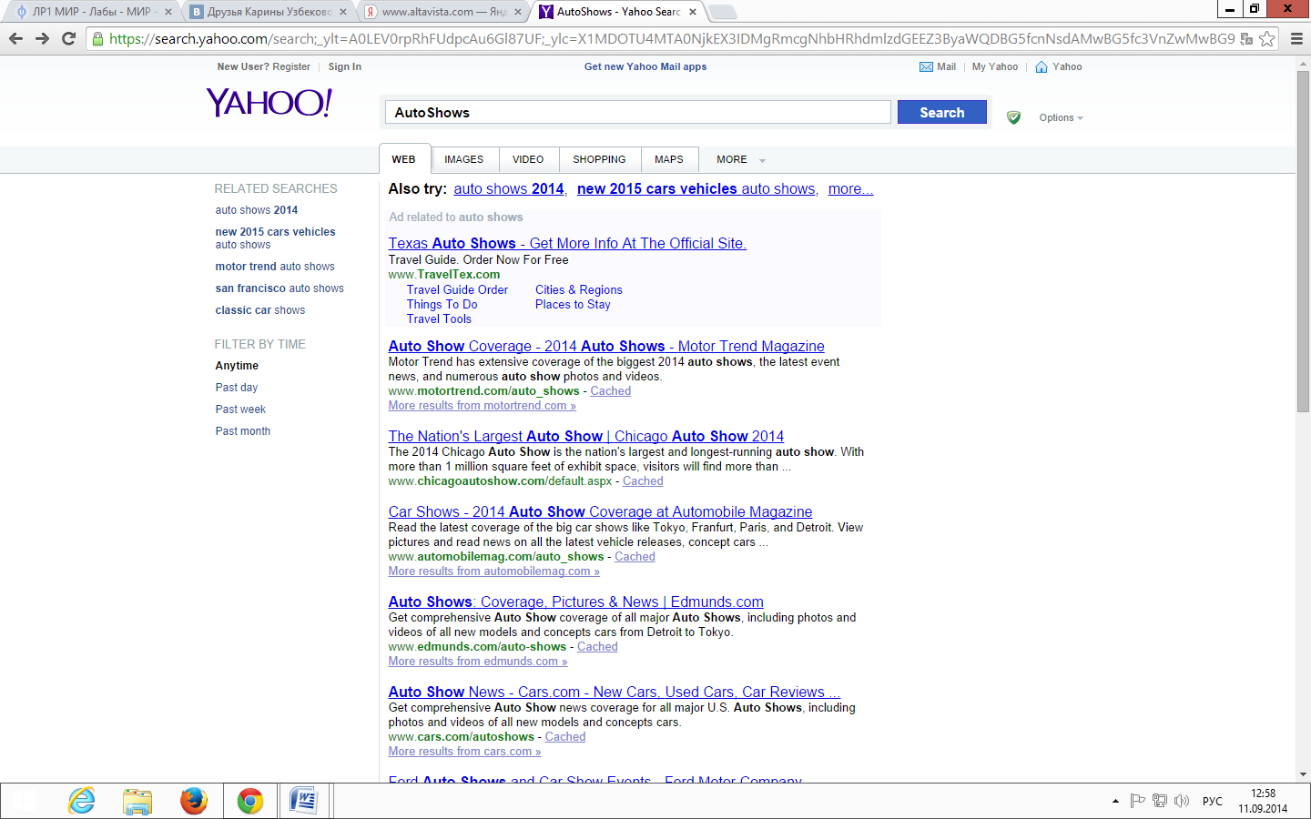Click Also try auto shows 2014 suggestion
The height and width of the screenshot is (819, 1311).
[509, 188]
